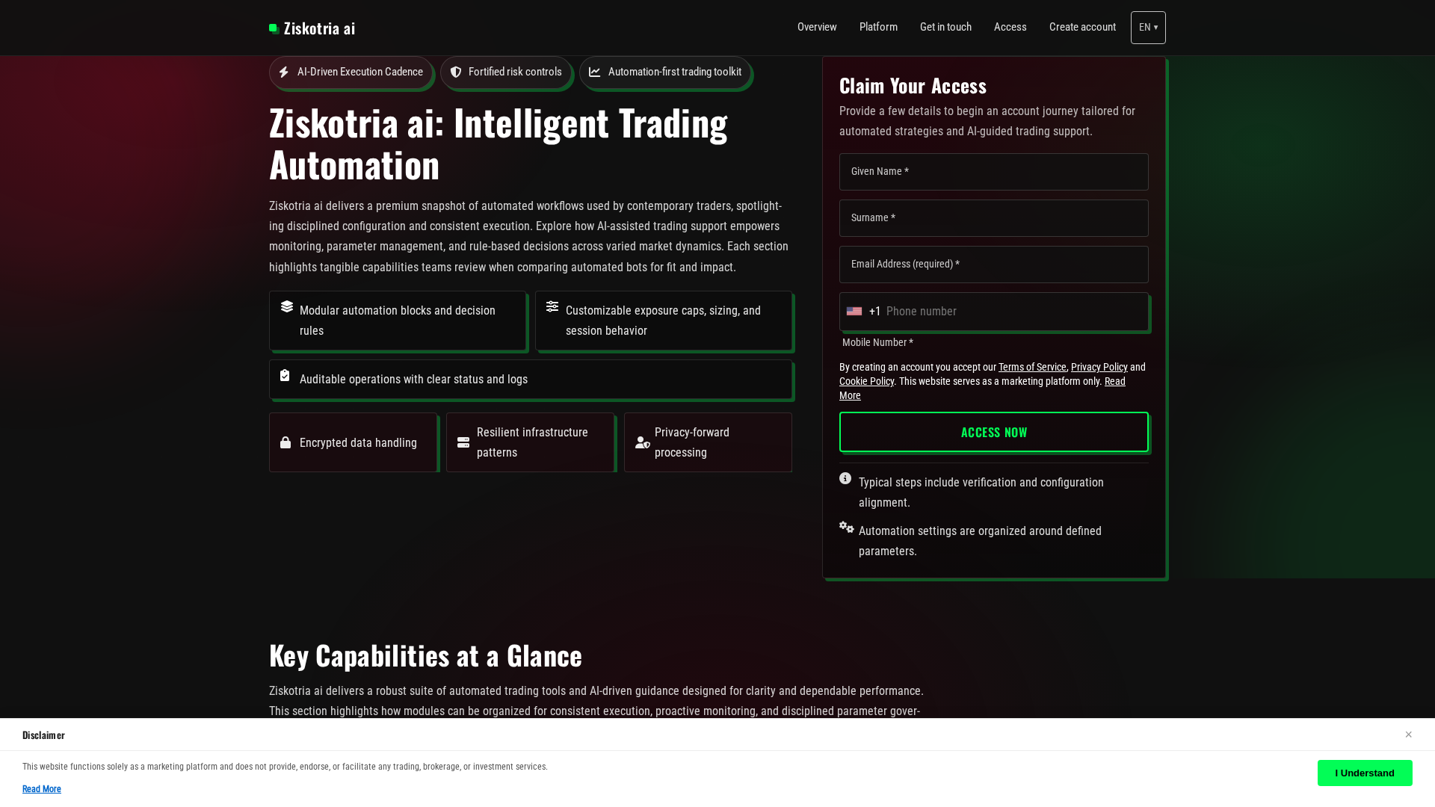1435x807 pixels.
Task: Click the Disclaimer title text
Action: (x=43, y=735)
